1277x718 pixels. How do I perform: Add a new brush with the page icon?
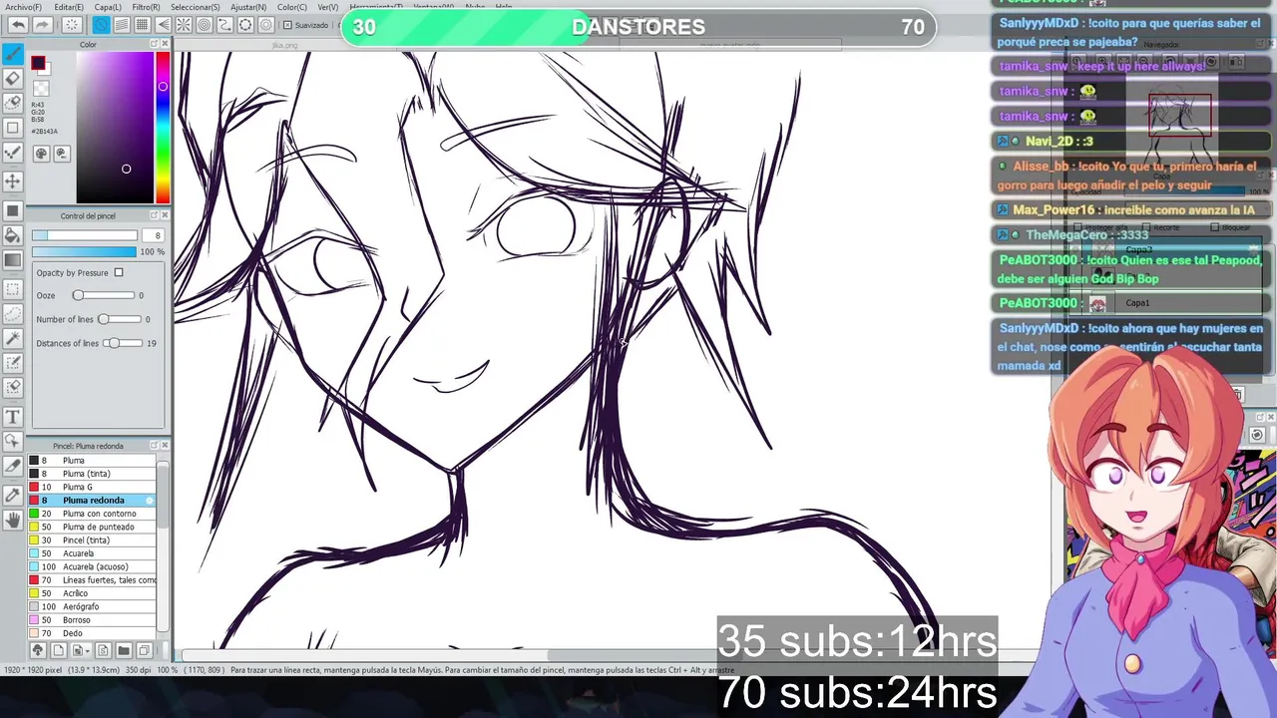(60, 650)
